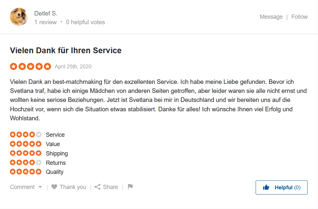318x209 pixels.
Task: Flag this review with the flag icon
Action: [130, 187]
